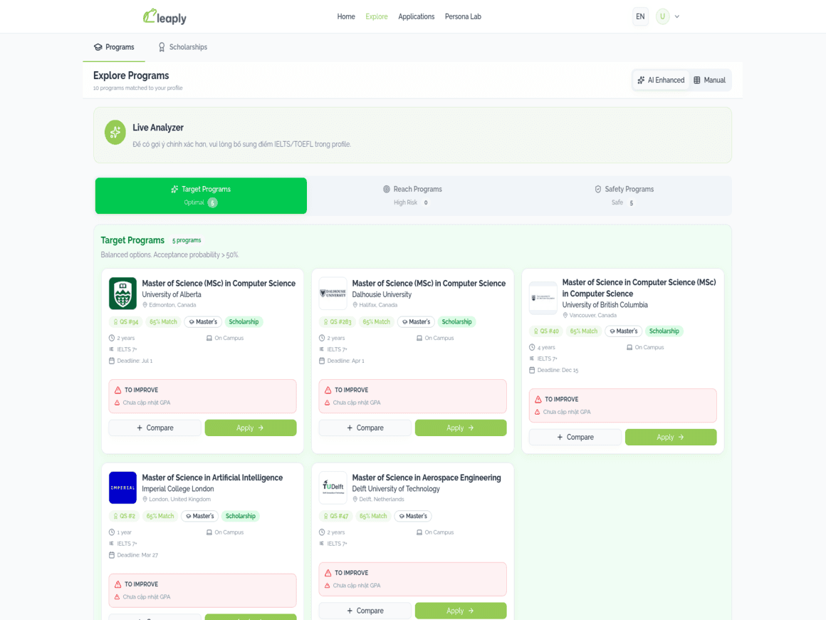Click the University of British Columbia logo
Viewport: 826px width, 620px height.
pyautogui.click(x=543, y=298)
